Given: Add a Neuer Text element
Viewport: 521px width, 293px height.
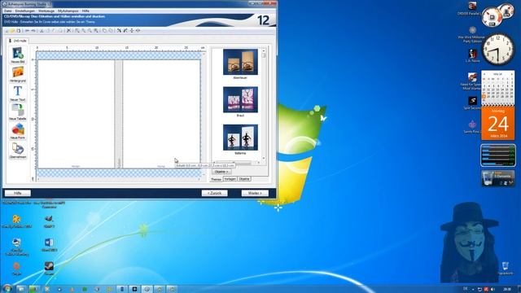Looking at the screenshot, I should coord(18,93).
